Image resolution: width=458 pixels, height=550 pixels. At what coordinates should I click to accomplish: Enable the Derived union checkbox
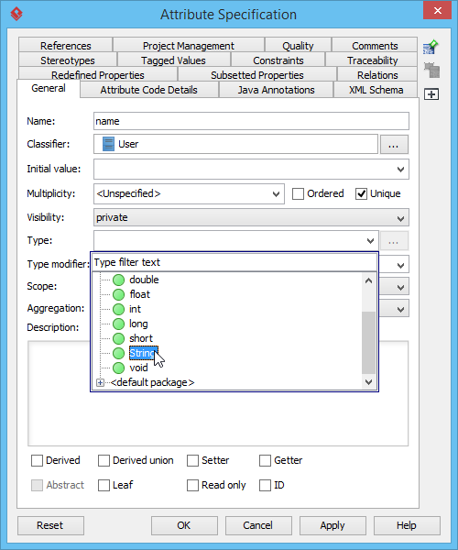click(x=104, y=460)
